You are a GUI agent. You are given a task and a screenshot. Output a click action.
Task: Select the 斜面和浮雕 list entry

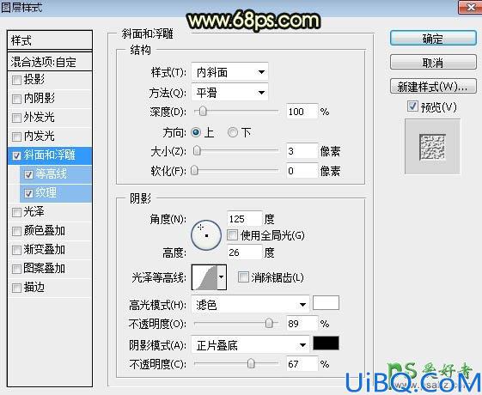point(50,155)
